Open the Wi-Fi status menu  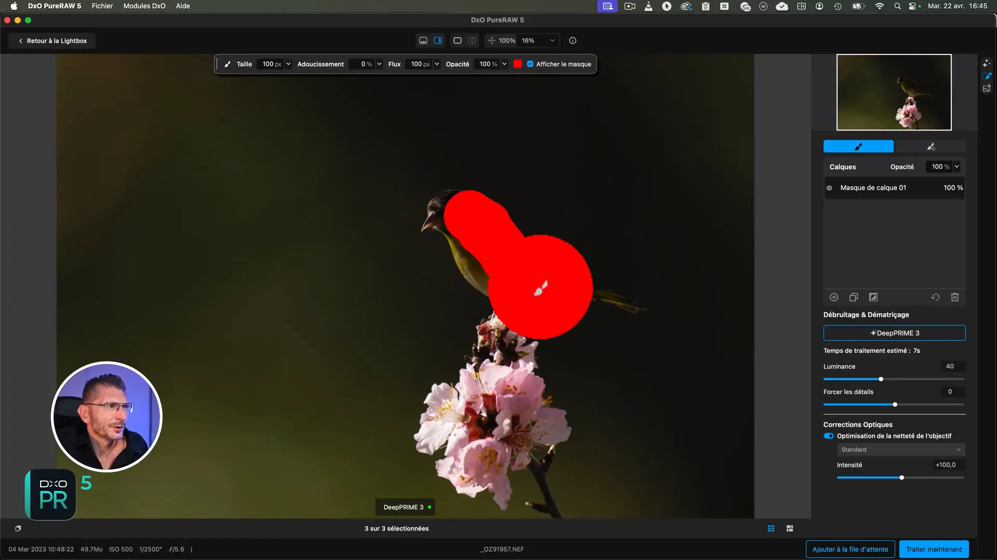click(879, 6)
